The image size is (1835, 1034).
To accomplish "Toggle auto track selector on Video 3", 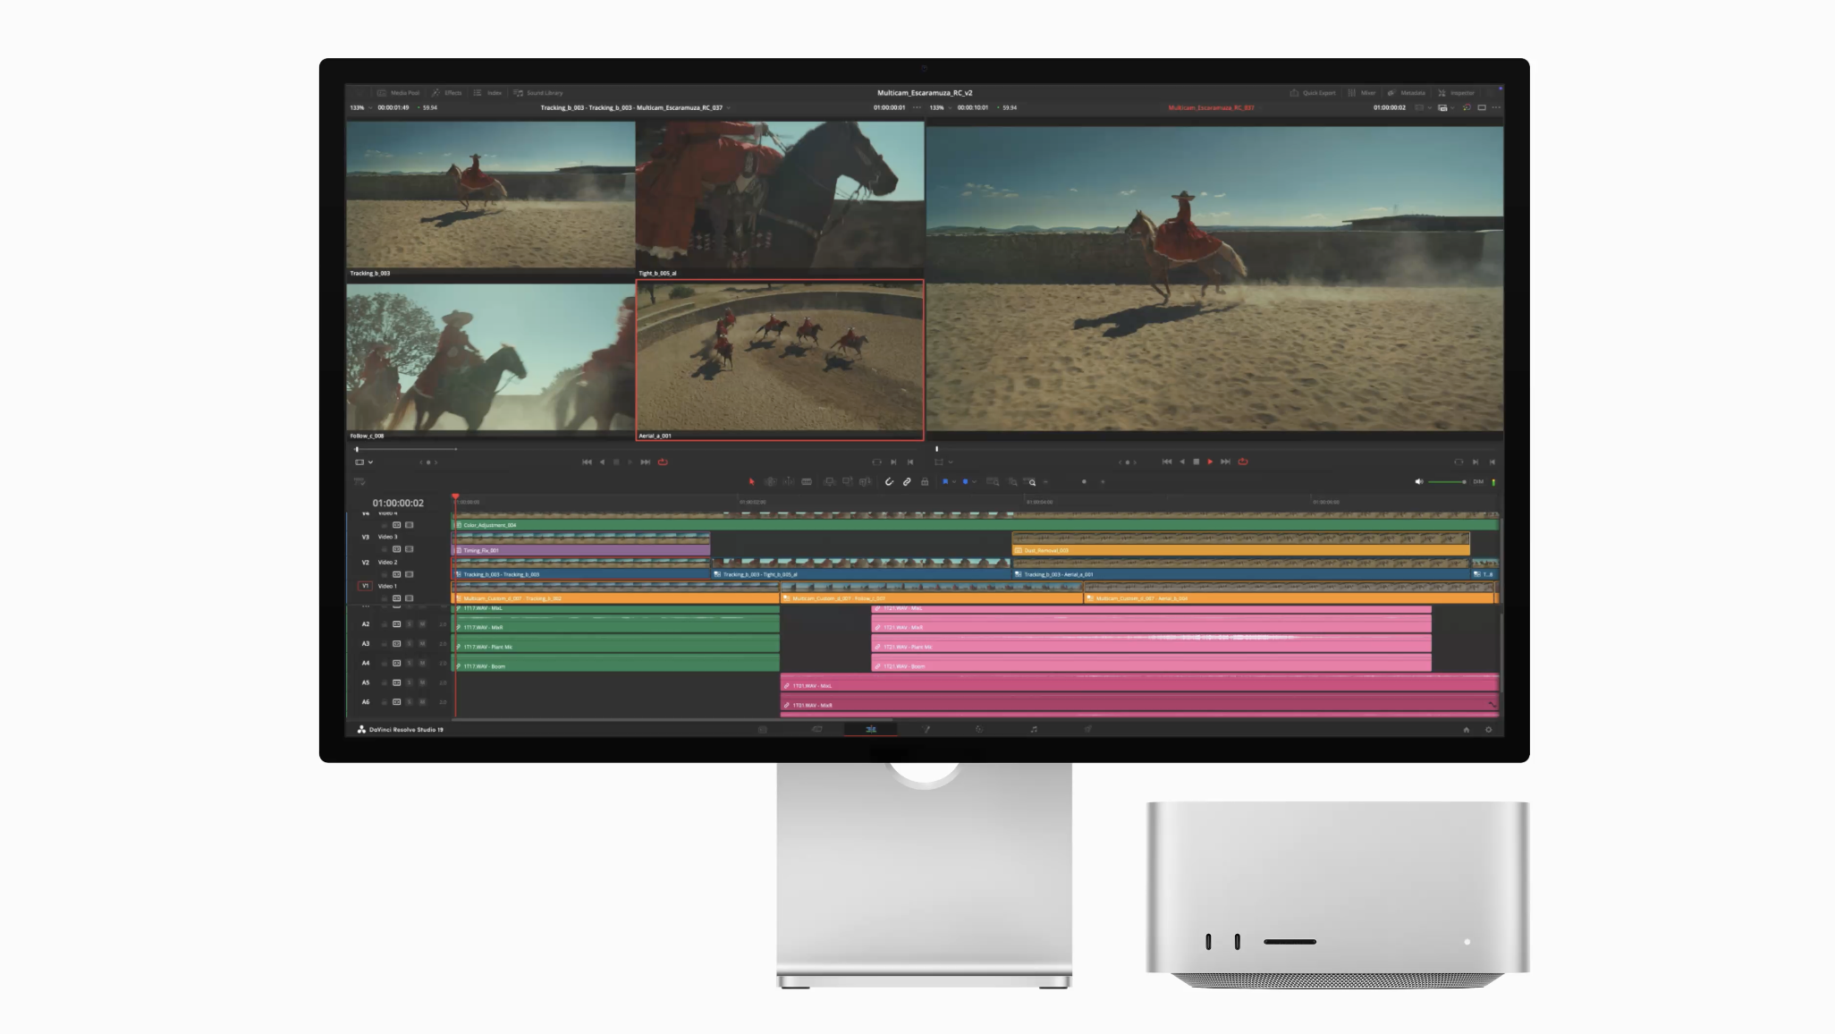I will (396, 549).
